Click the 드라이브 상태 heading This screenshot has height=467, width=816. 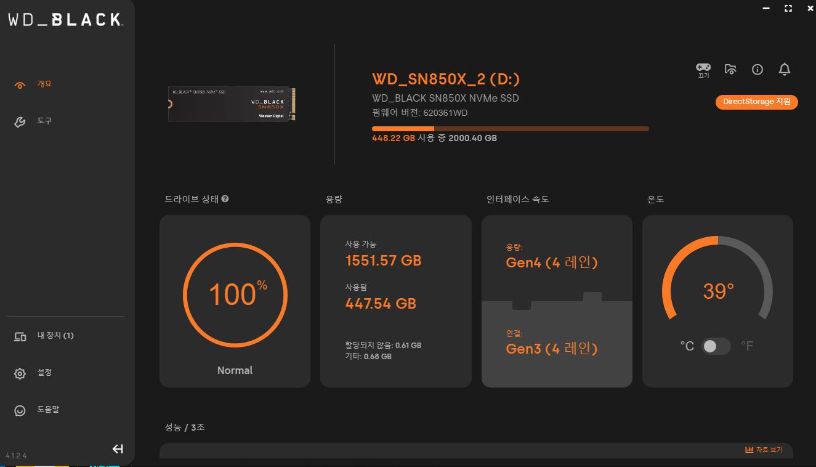tap(192, 199)
